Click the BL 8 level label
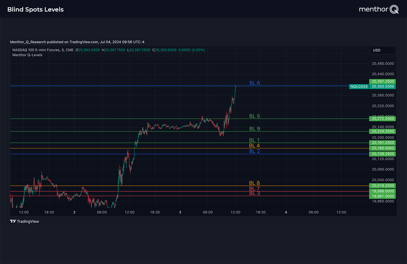Image resolution: width=407 pixels, height=264 pixels. (254, 183)
